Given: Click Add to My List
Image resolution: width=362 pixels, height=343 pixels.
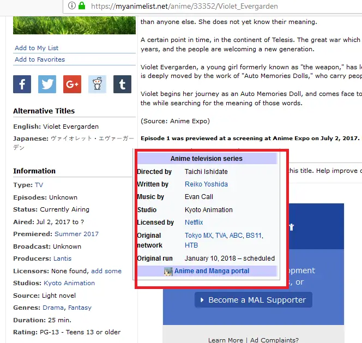Looking at the screenshot, I should (37, 48).
